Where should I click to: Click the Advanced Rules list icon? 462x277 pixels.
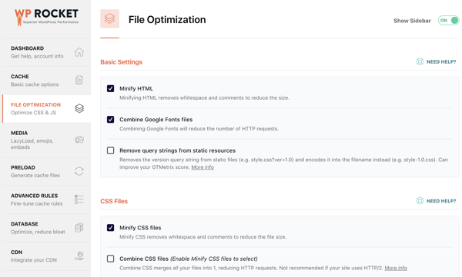(79, 200)
